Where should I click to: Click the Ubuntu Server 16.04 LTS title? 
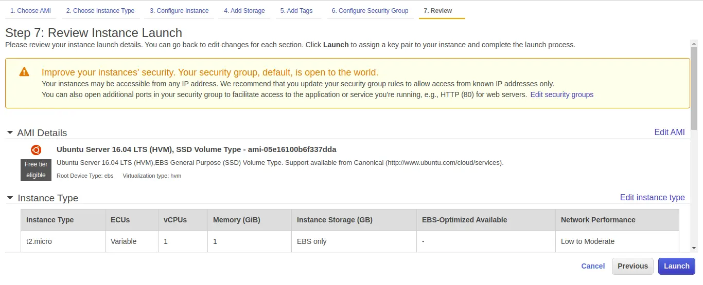click(196, 149)
